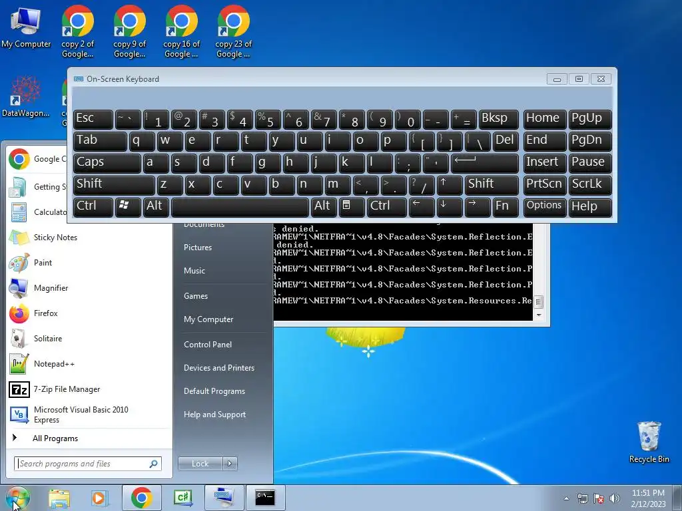This screenshot has width=682, height=511.
Task: Toggle Caps key on On-Screen Keyboard
Action: pos(107,163)
